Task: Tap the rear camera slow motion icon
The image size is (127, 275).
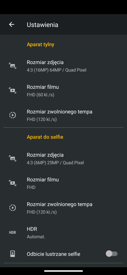Action: [12, 115]
